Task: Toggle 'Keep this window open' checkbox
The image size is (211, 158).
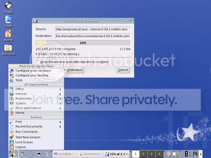Action: [37, 62]
